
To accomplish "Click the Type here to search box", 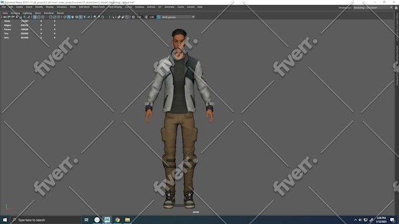I will [x=46, y=220].
